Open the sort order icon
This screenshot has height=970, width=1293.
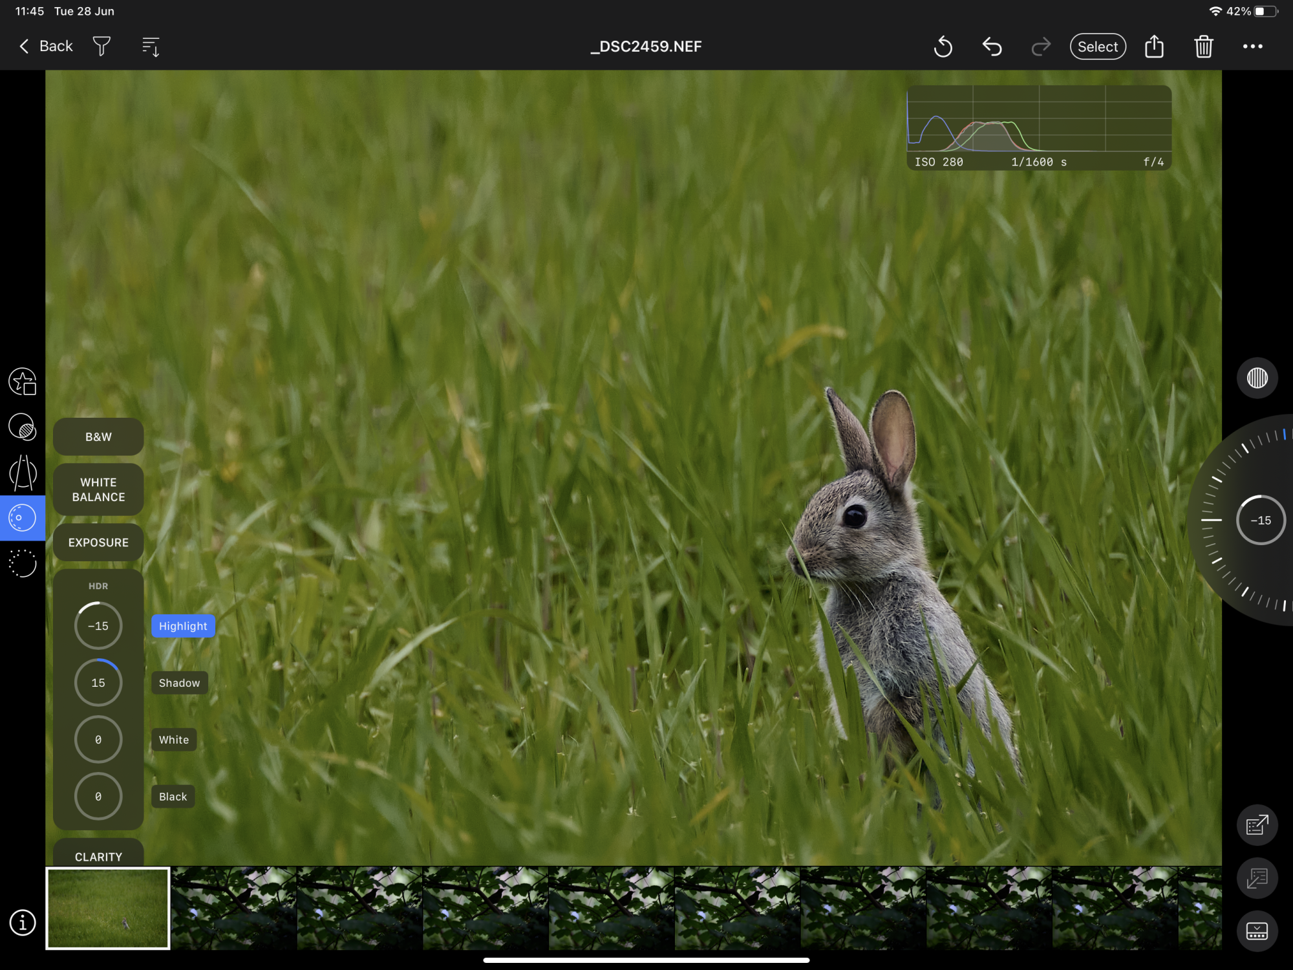tap(151, 47)
